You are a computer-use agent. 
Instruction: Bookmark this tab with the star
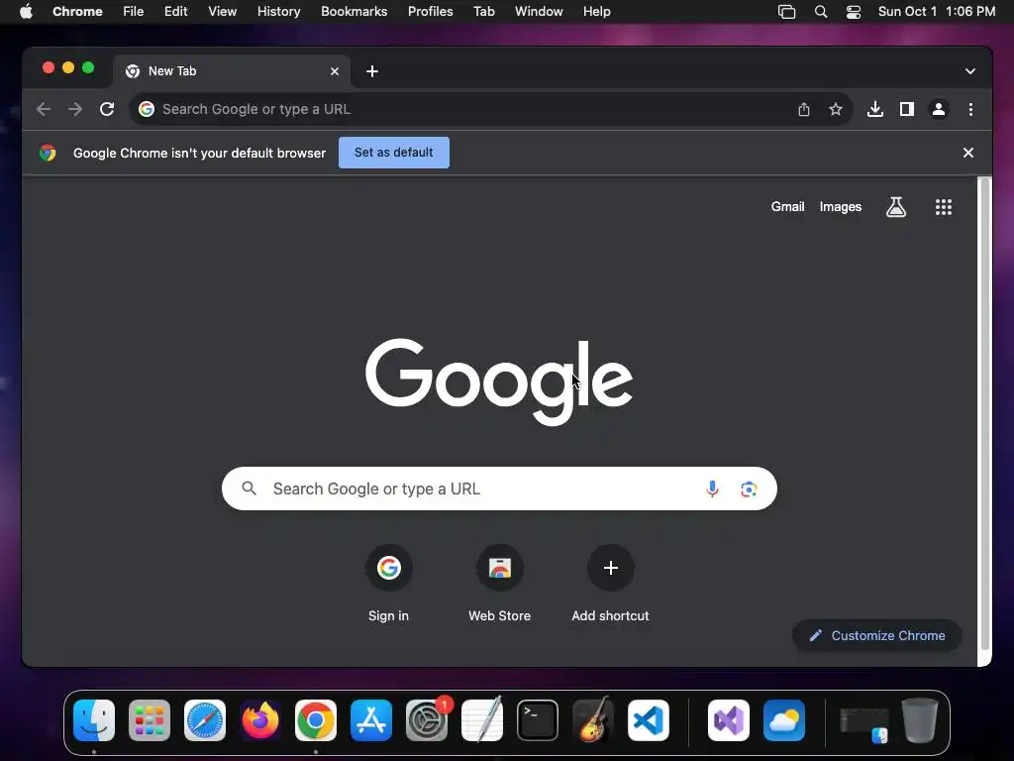836,109
